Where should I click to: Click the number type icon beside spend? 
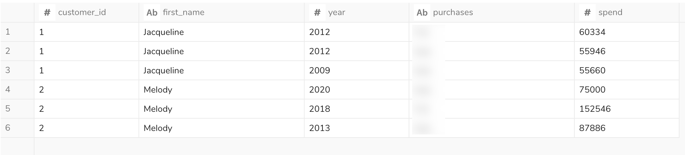(x=587, y=13)
